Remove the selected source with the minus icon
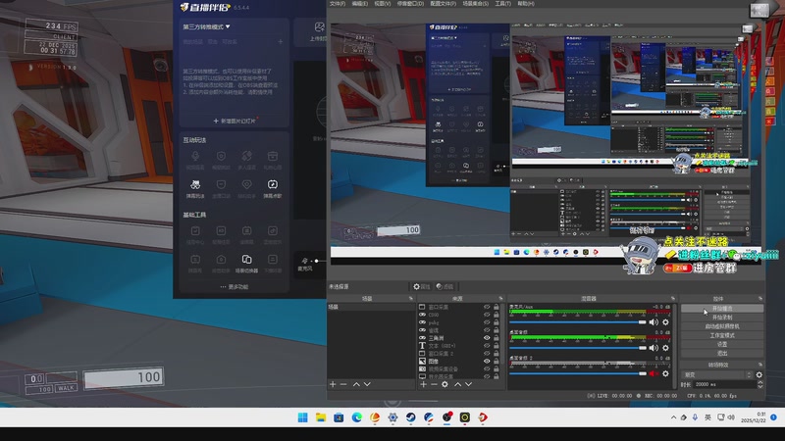 434,384
